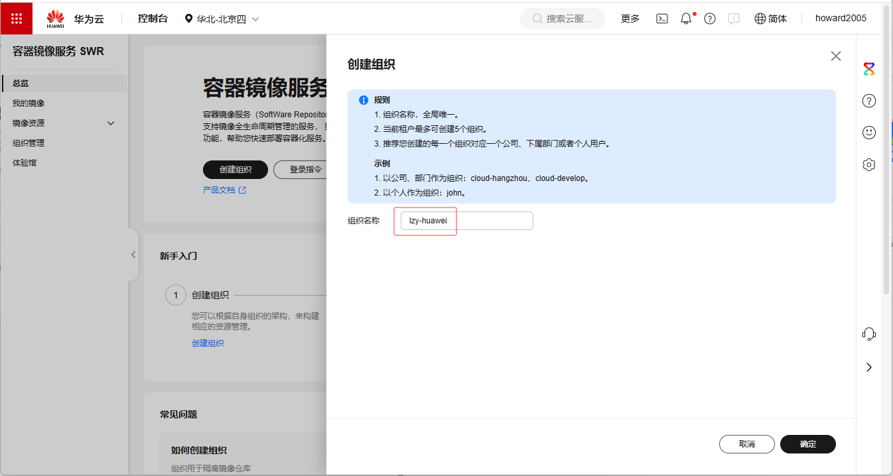Open the feedback message icon in top bar
This screenshot has width=893, height=476.
734,19
